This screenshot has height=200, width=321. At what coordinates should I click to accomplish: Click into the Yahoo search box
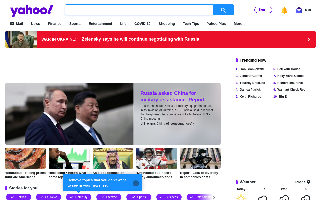(139, 10)
